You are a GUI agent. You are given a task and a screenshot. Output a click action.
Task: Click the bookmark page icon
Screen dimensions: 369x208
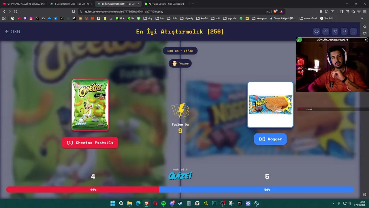[73, 12]
